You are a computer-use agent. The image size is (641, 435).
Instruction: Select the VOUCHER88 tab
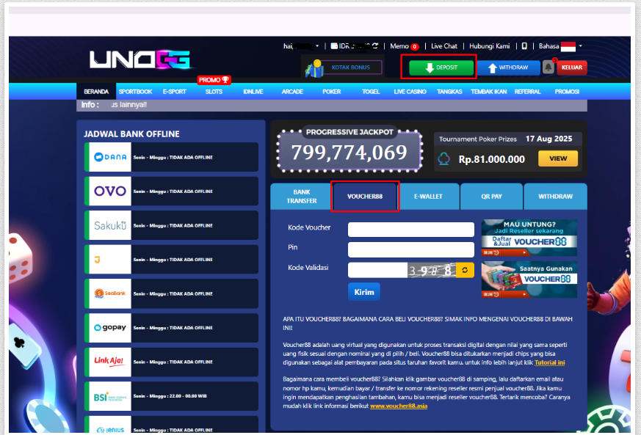[365, 197]
